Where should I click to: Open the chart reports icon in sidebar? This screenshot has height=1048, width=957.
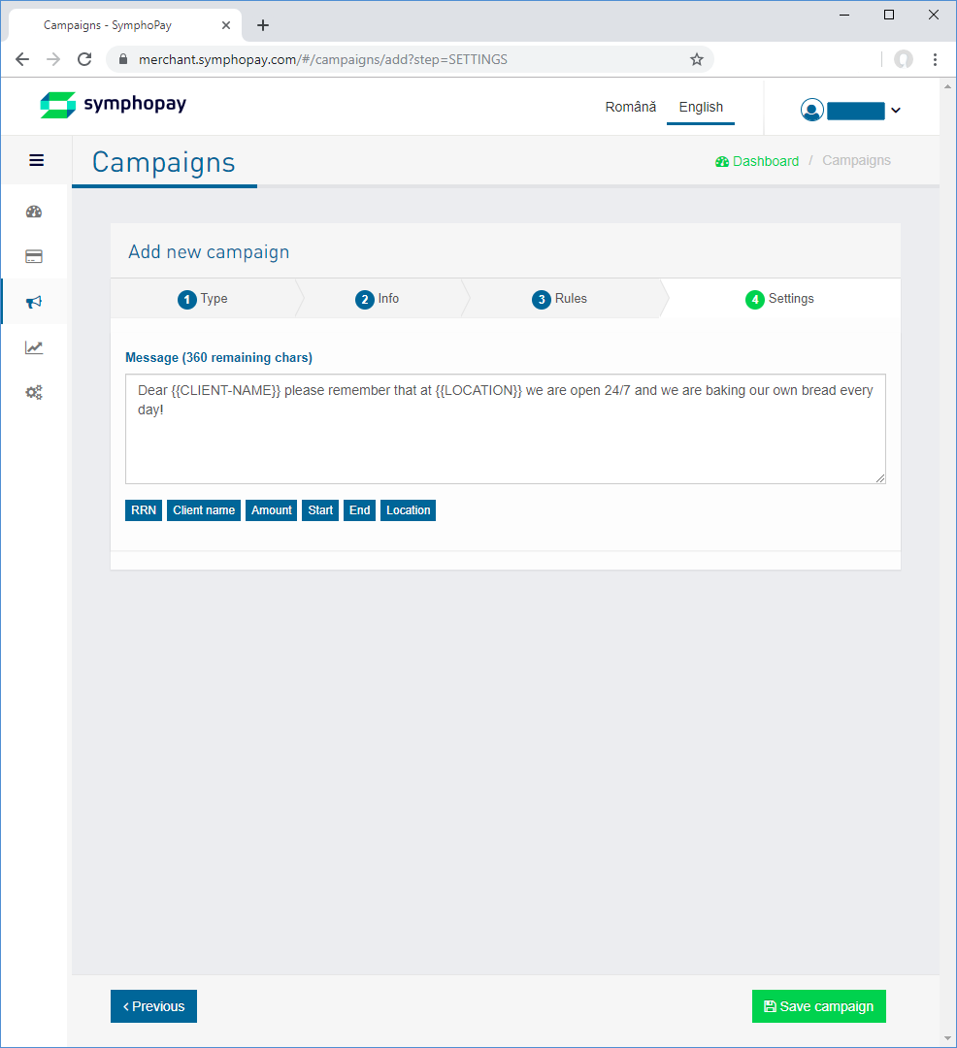click(34, 347)
